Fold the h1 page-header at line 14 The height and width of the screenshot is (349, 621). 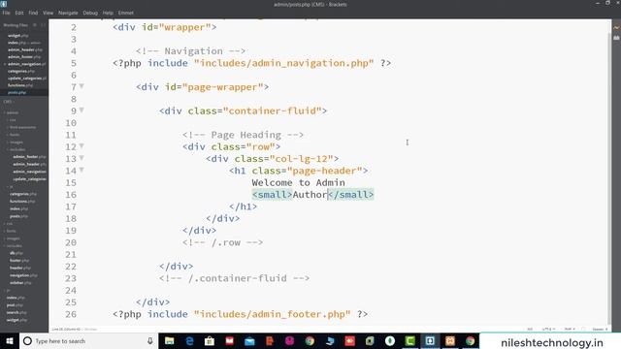click(x=82, y=170)
